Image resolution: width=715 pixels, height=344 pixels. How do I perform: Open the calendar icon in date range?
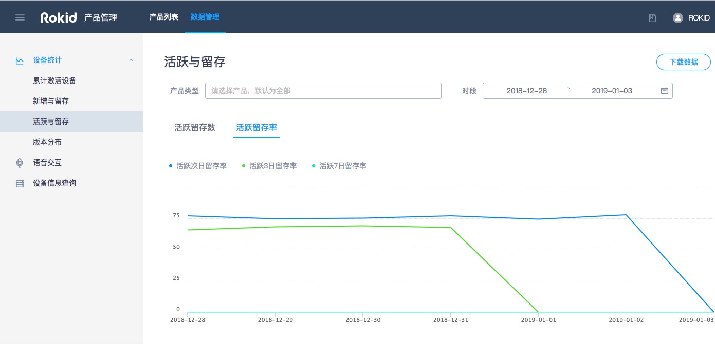click(664, 91)
